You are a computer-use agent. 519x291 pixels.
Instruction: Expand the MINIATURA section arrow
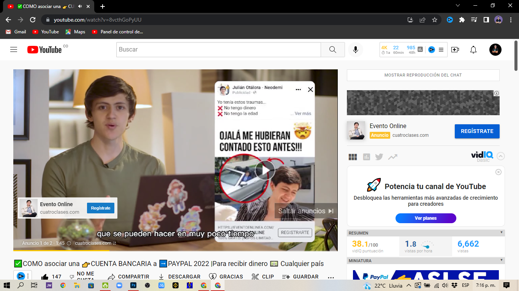(502, 260)
